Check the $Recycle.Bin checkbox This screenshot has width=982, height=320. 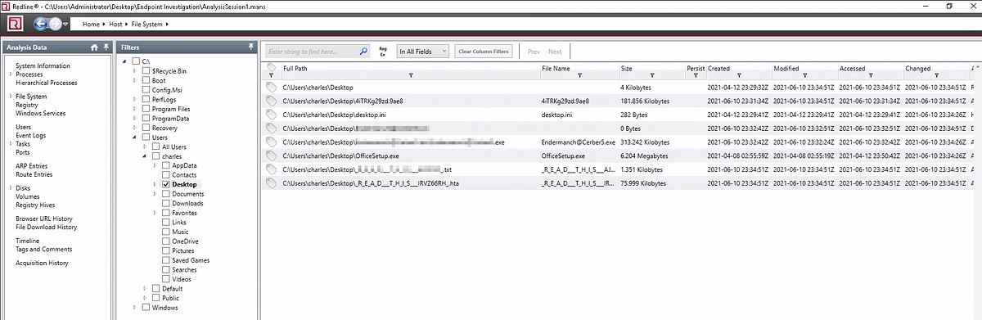pyautogui.click(x=146, y=71)
